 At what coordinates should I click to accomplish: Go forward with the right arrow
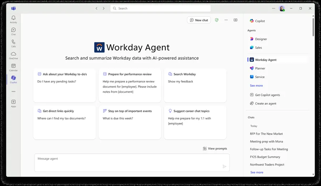click(x=103, y=9)
